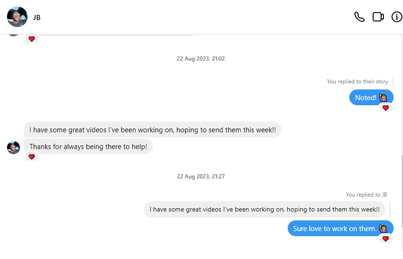
Task: Select JB's gray 'I have some great videos' message
Action: pyautogui.click(x=152, y=130)
